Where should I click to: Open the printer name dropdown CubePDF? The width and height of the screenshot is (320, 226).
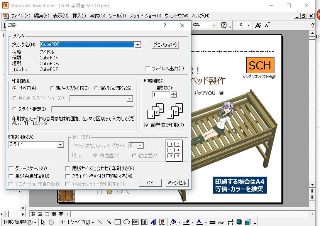coord(138,44)
